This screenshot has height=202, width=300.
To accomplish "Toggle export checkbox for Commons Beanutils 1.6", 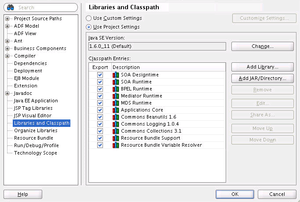I will [x=100, y=117].
